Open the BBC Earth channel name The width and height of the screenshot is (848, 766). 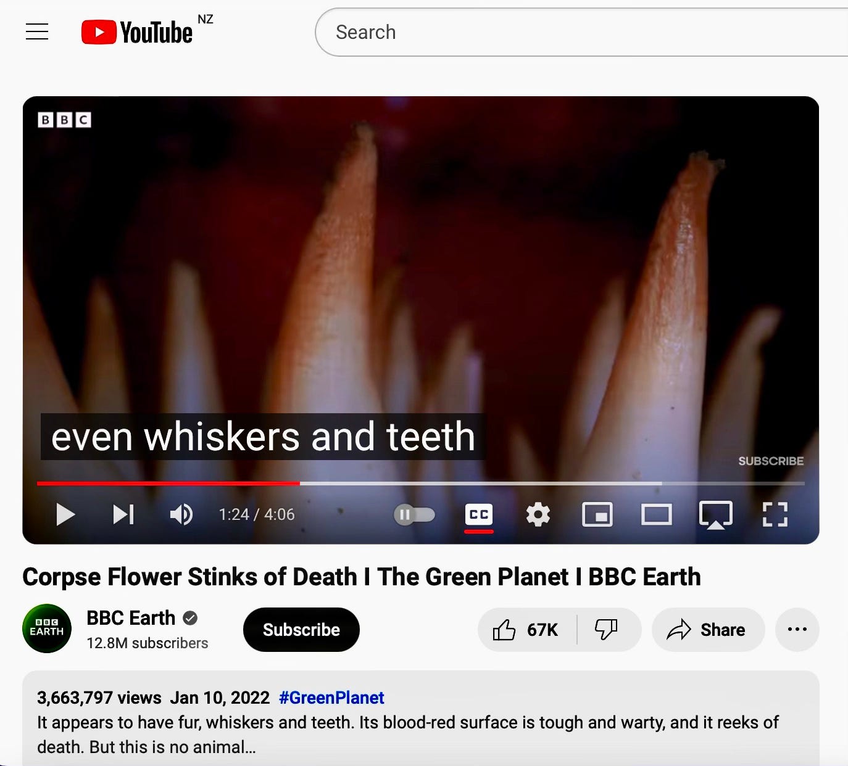(x=131, y=617)
